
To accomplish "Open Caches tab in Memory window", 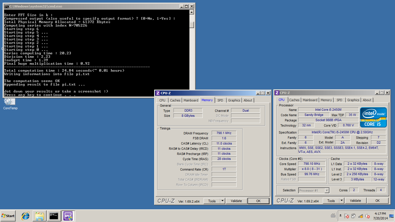I will 175,100.
